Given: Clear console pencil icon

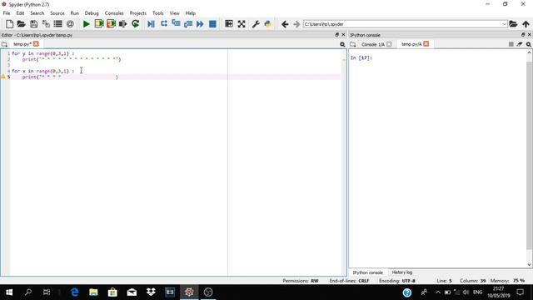Looking at the screenshot, I should pyautogui.click(x=520, y=44).
